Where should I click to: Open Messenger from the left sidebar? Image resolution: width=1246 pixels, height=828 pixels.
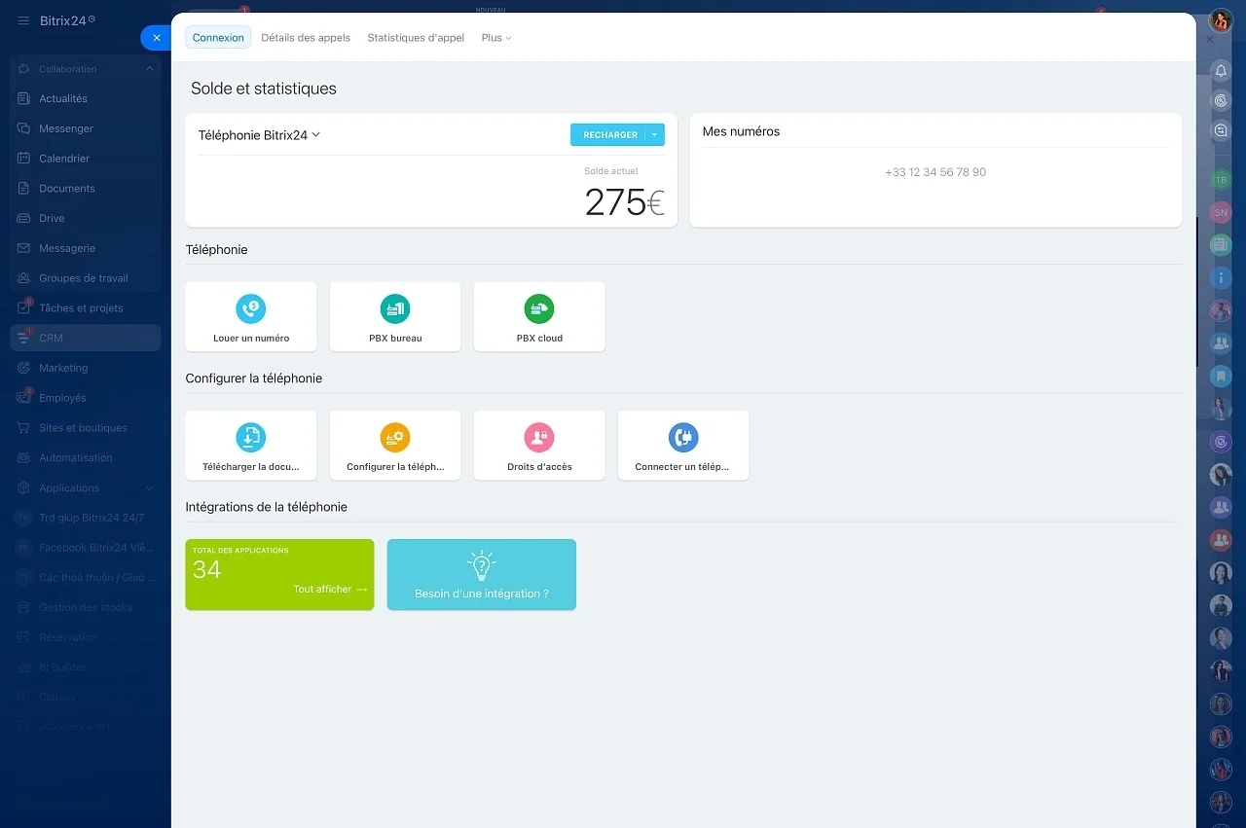click(x=86, y=128)
